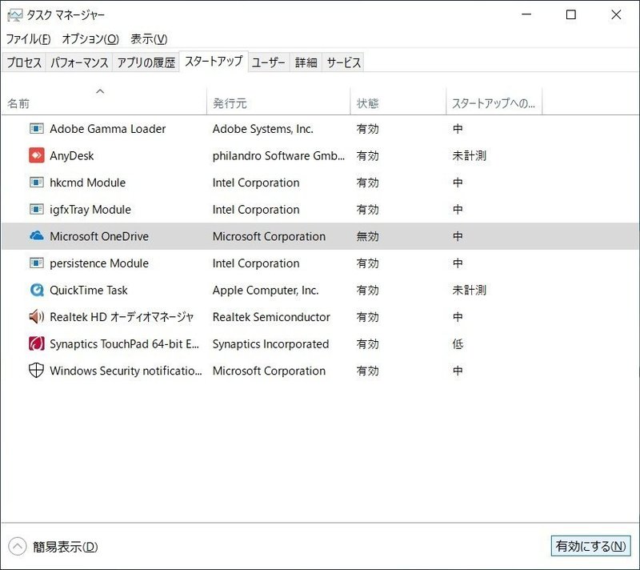640x570 pixels.
Task: Click the Task Manager title bar icon
Action: [x=14, y=15]
